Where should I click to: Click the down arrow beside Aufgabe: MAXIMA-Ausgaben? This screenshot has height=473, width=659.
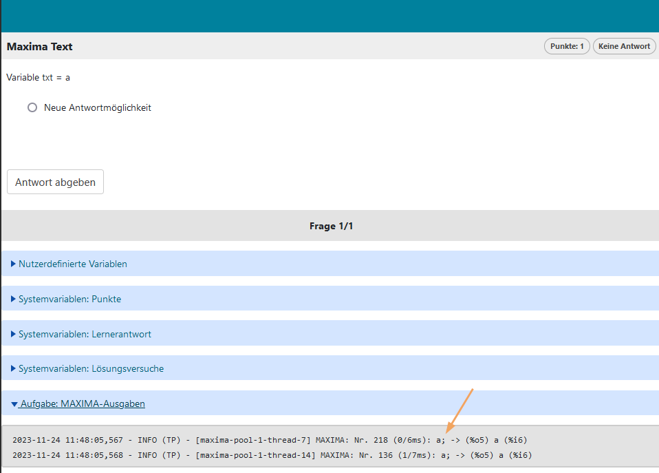[x=14, y=404]
